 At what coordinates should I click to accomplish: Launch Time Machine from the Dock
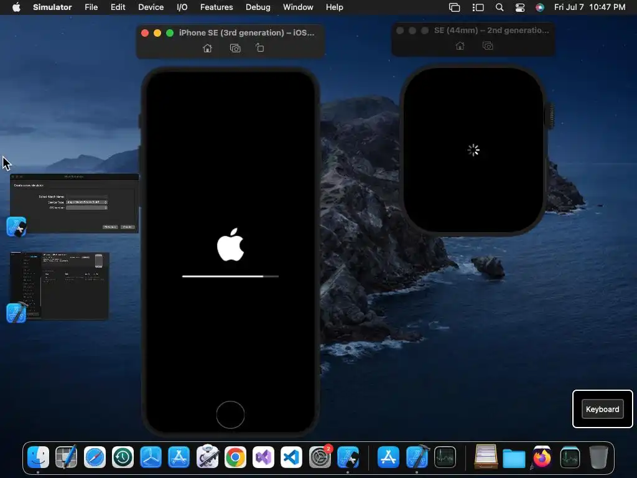pyautogui.click(x=123, y=457)
